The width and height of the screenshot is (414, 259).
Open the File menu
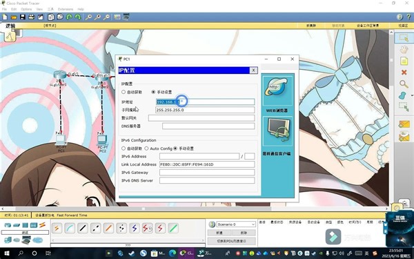point(5,9)
